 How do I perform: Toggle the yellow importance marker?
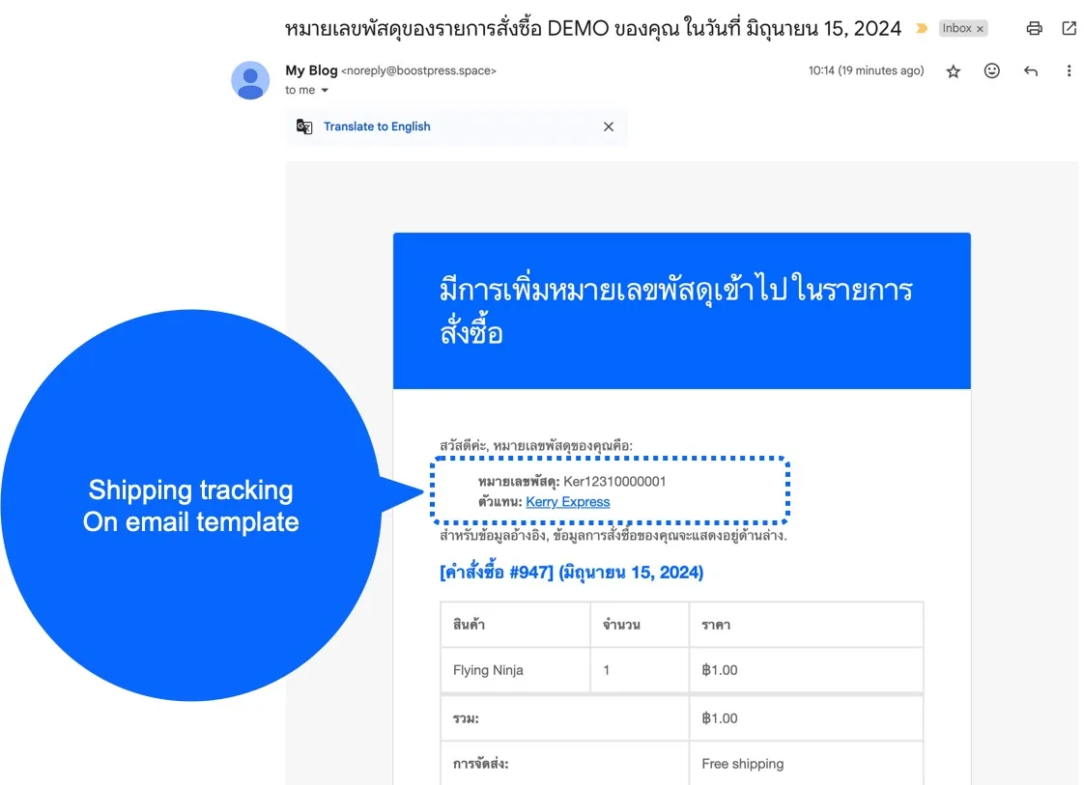(921, 29)
